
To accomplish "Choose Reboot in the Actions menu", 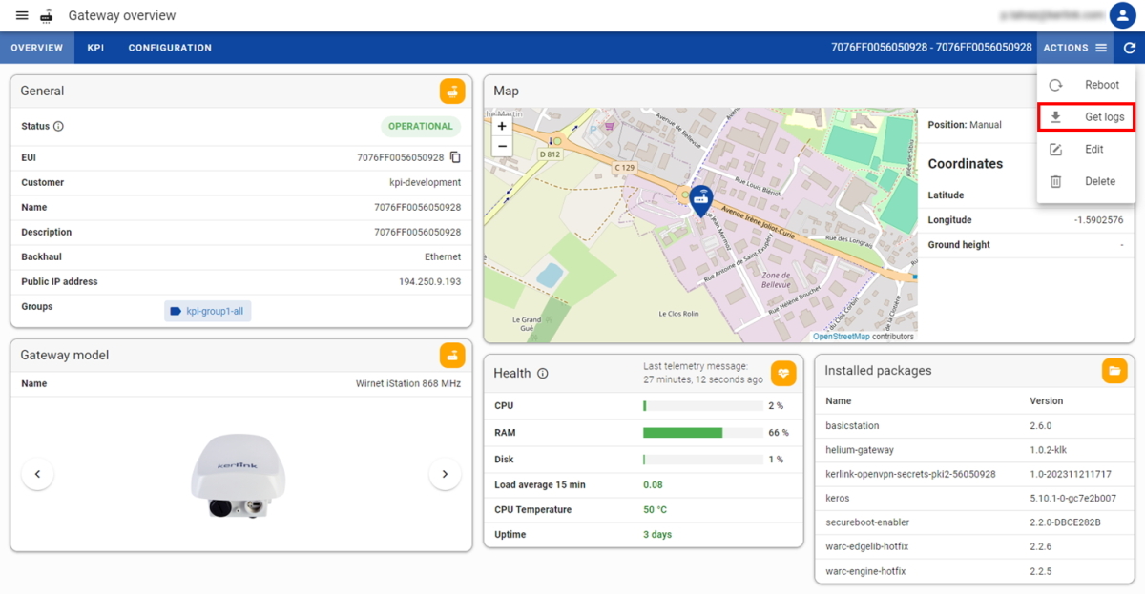I will (1086, 85).
